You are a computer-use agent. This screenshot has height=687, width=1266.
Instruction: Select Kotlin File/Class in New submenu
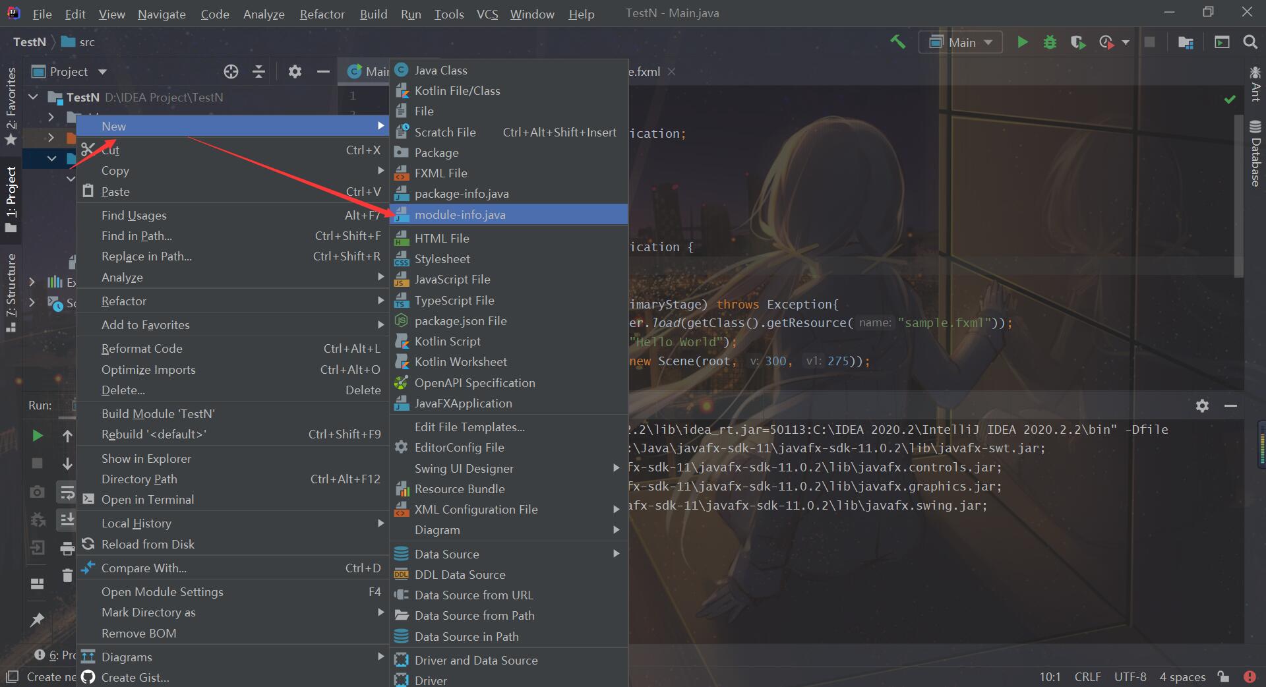[x=508, y=90]
